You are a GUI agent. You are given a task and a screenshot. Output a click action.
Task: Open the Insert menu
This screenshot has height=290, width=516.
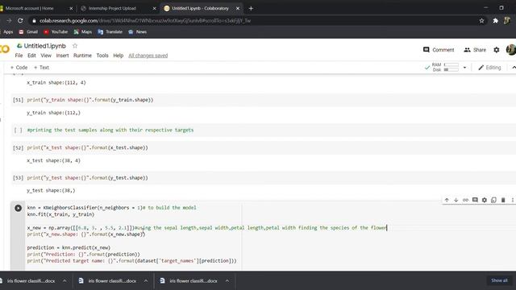click(62, 56)
